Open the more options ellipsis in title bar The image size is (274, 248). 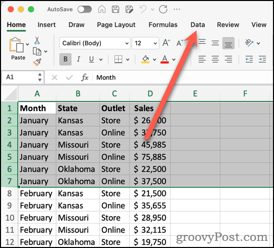(177, 9)
